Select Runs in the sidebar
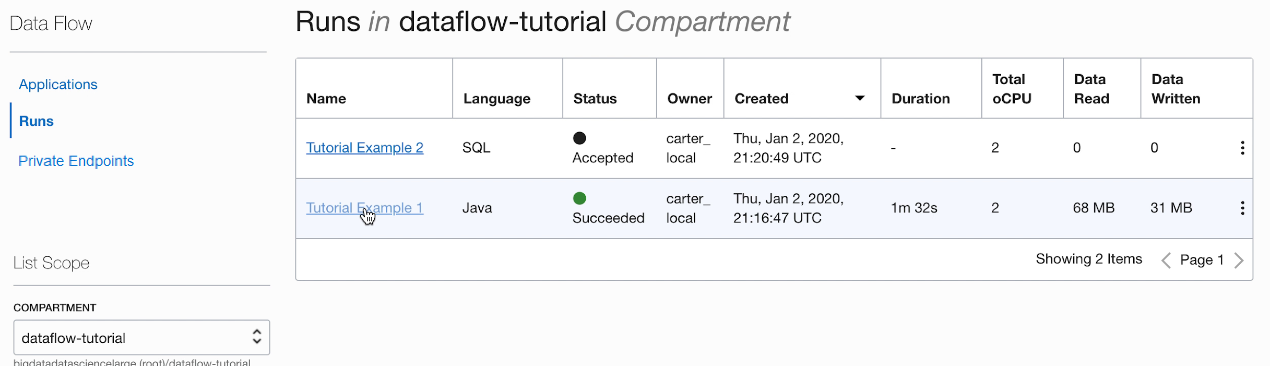This screenshot has width=1270, height=366. [36, 121]
